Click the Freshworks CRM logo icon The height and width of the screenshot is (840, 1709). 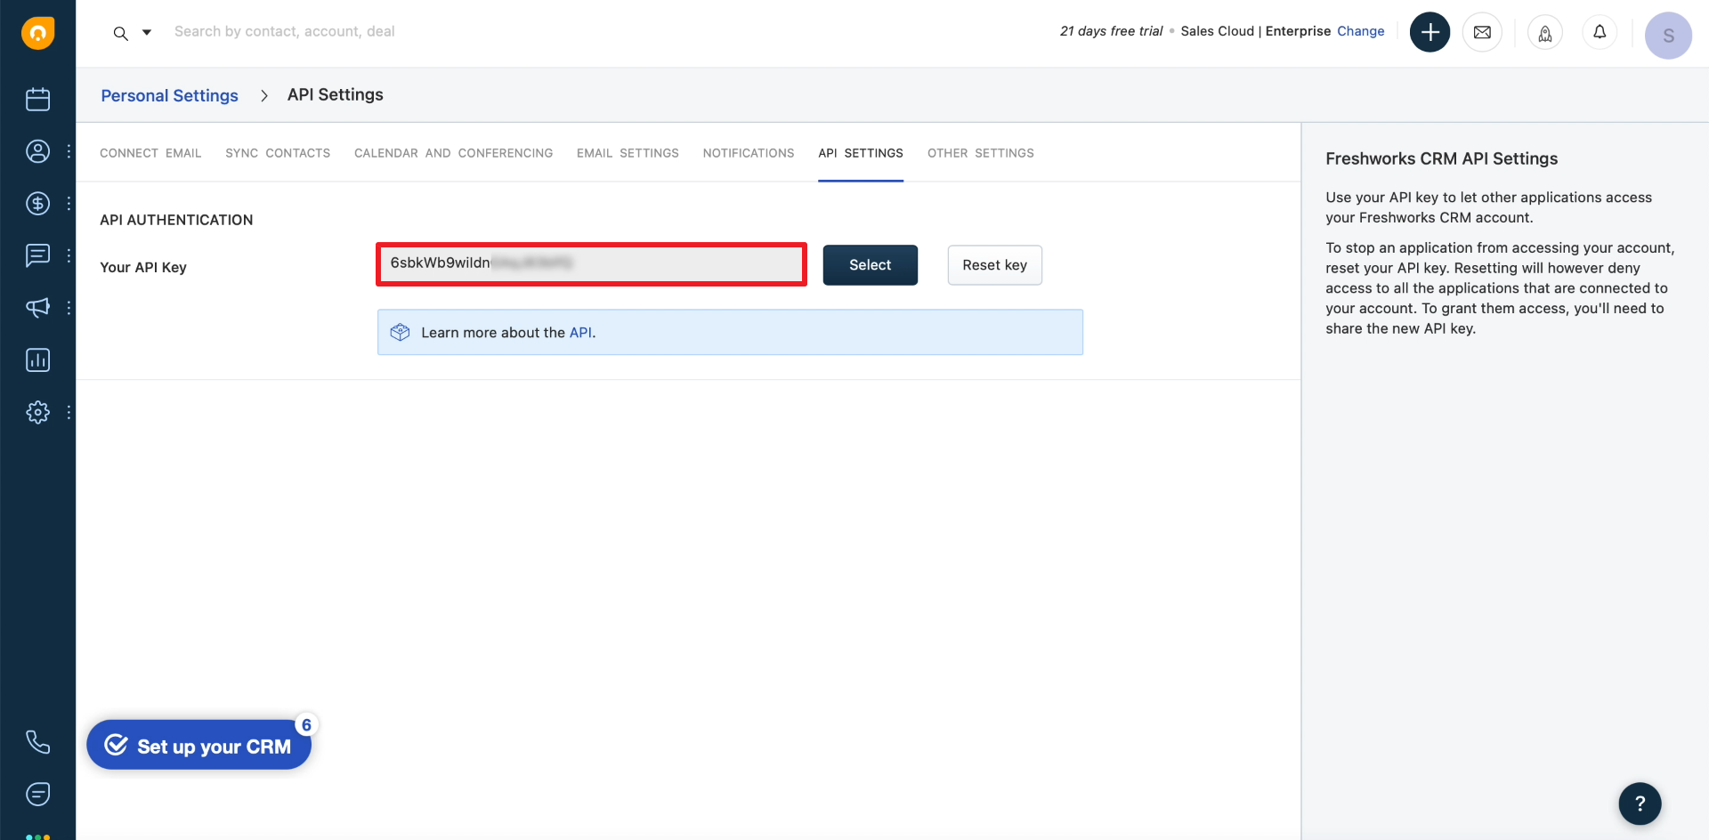37,33
